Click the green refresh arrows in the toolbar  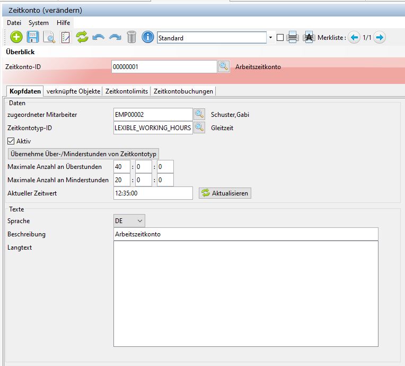point(82,37)
